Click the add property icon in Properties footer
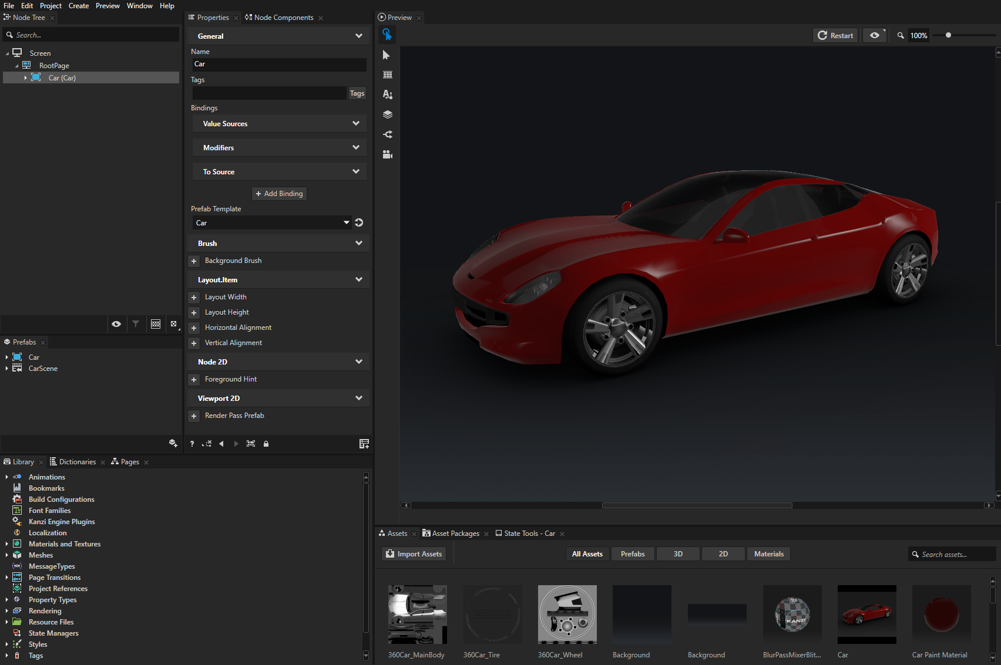Image resolution: width=1001 pixels, height=665 pixels. point(364,444)
